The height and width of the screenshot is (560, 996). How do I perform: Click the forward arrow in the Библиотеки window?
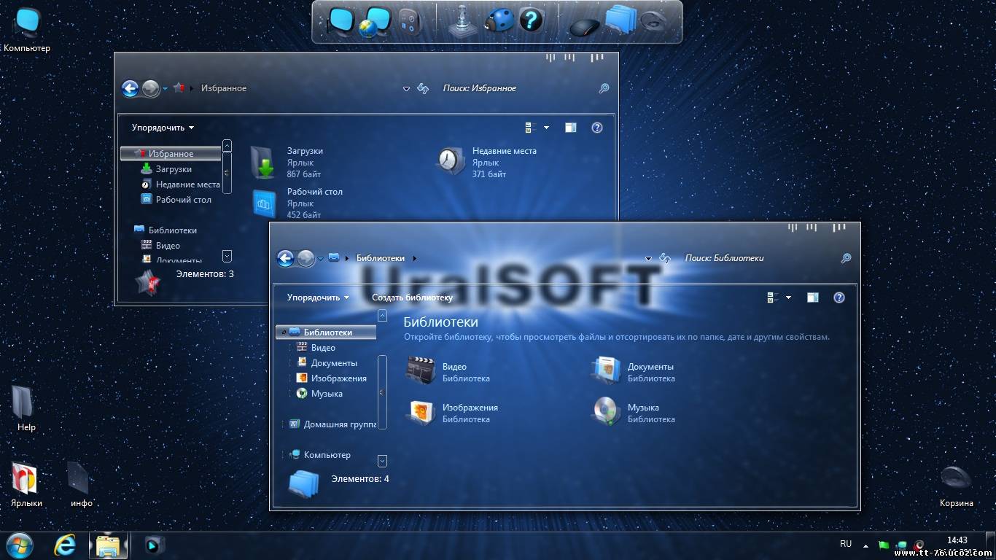(306, 258)
